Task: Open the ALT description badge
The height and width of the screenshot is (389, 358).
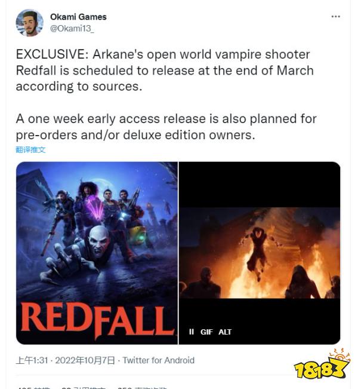Action: click(x=225, y=332)
